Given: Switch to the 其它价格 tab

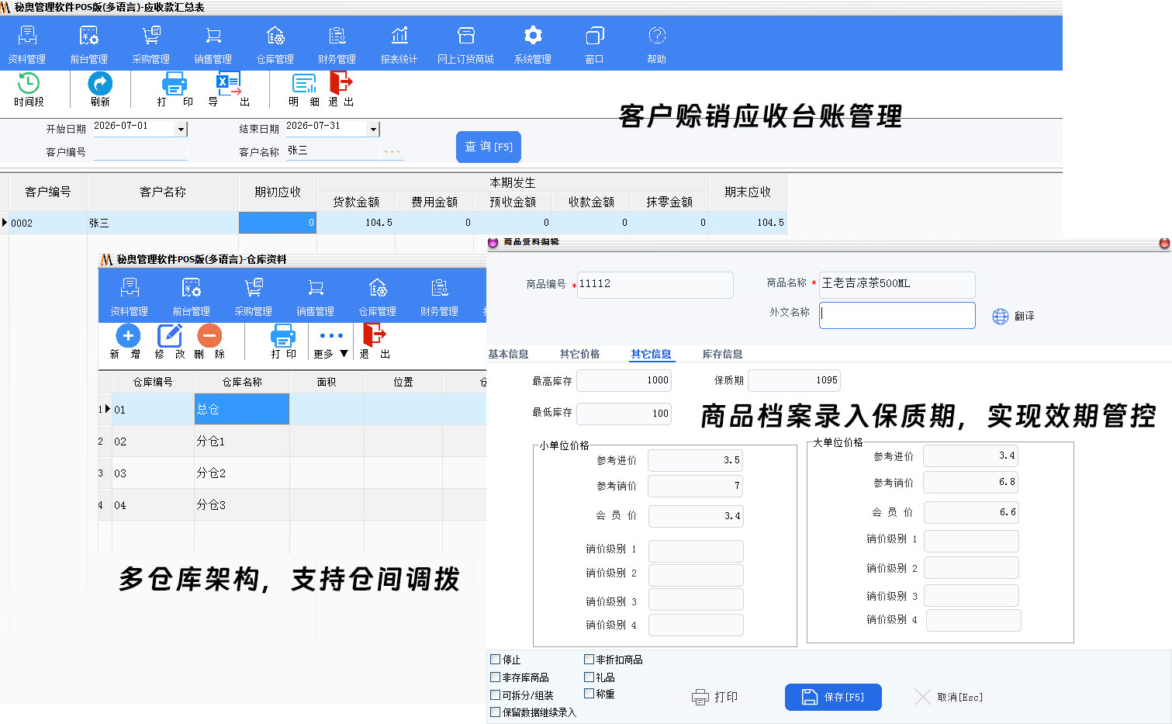Looking at the screenshot, I should tap(579, 354).
